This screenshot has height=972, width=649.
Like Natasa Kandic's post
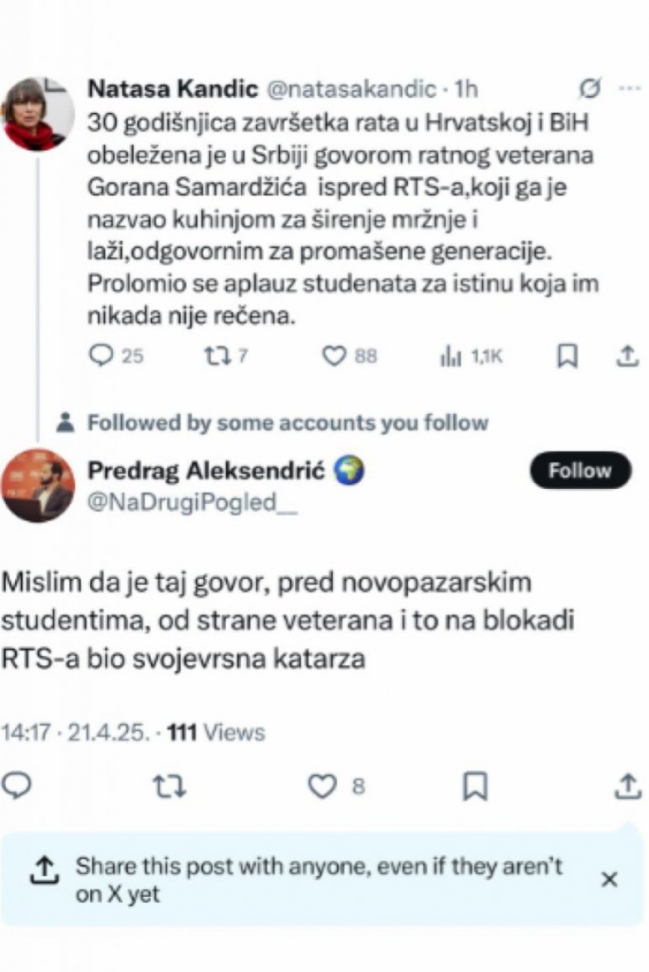[x=335, y=357]
